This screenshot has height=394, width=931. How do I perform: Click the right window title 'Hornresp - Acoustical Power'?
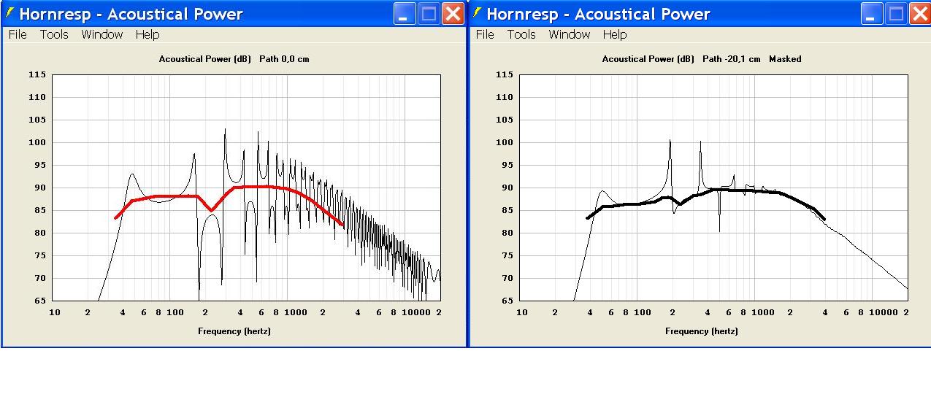[x=599, y=14]
